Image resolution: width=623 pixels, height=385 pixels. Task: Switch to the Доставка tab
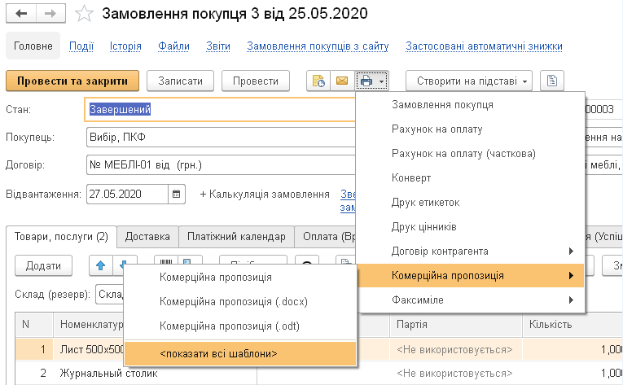pos(147,237)
